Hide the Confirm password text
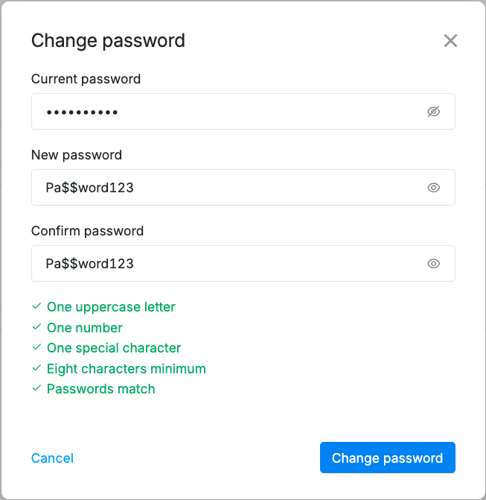486x500 pixels. tap(434, 264)
